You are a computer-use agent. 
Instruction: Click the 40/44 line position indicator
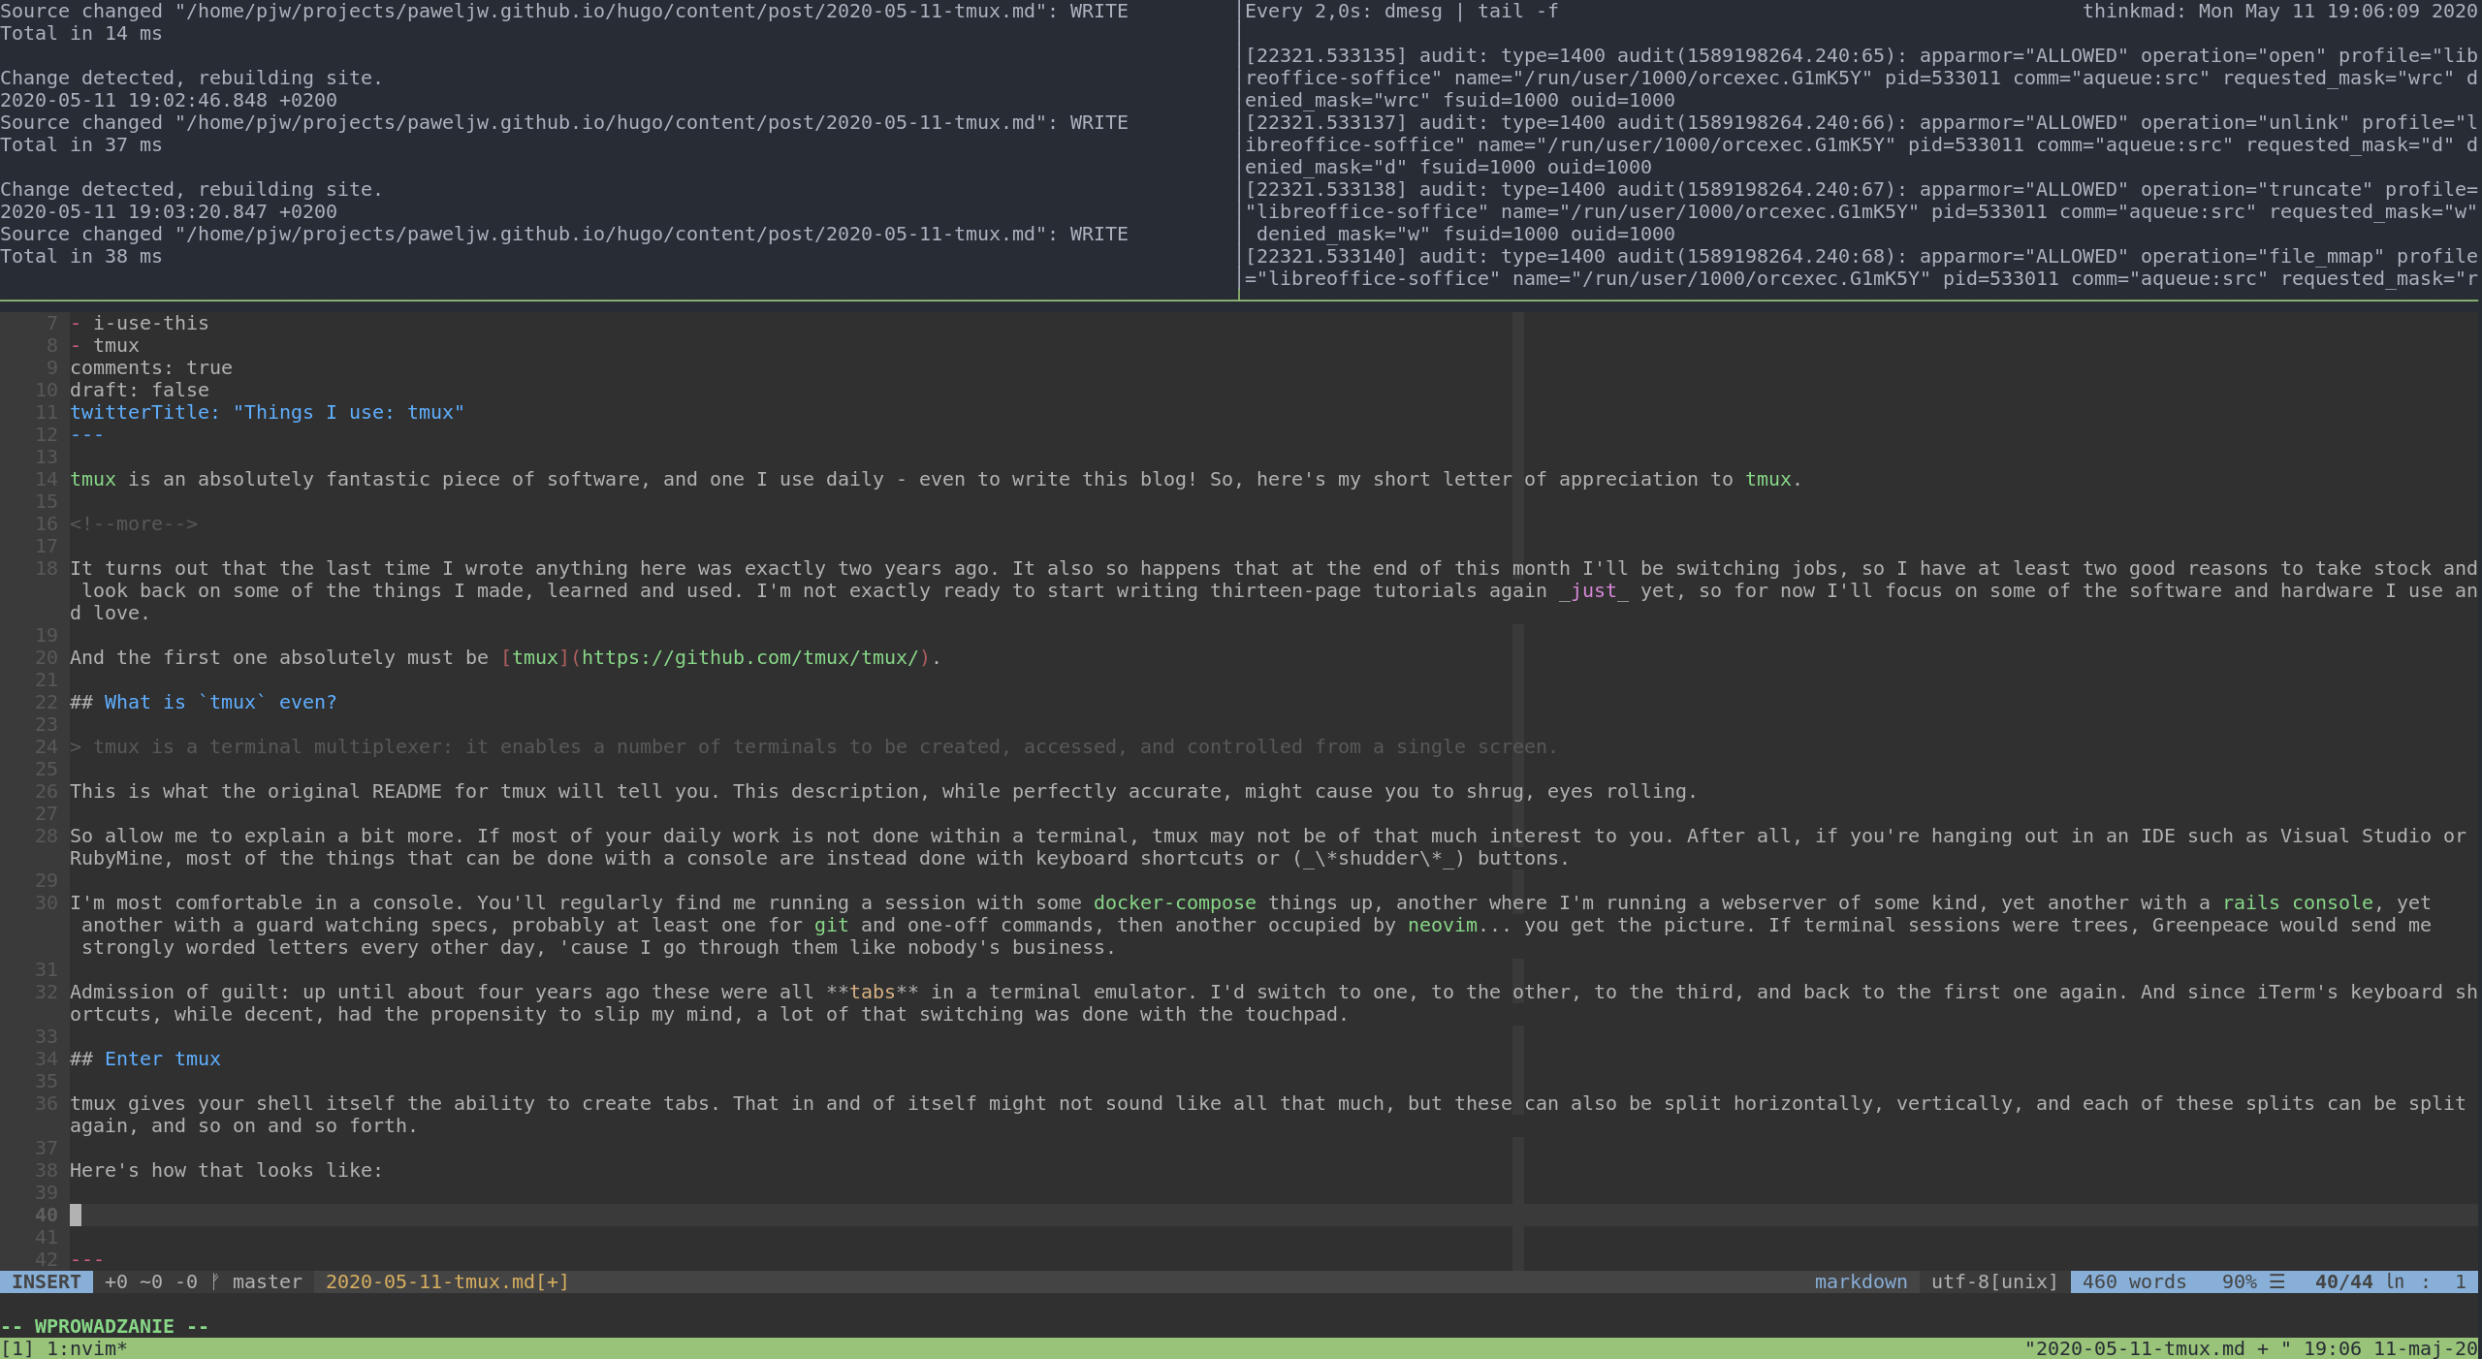pyautogui.click(x=2343, y=1281)
